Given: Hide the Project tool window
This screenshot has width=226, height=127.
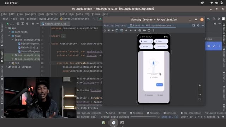Looking at the screenshot, I should click(x=37, y=24).
